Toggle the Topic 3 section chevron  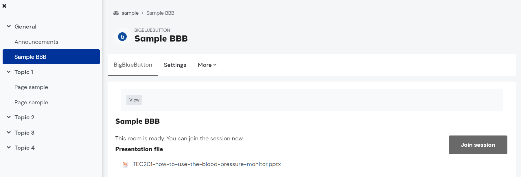point(9,132)
